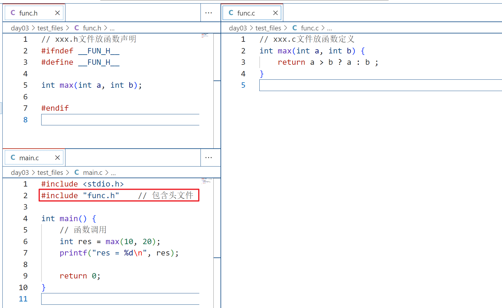Click comment 'xxx.h文件放函数声明' in func.h
Image resolution: width=502 pixels, height=308 pixels.
coord(89,39)
